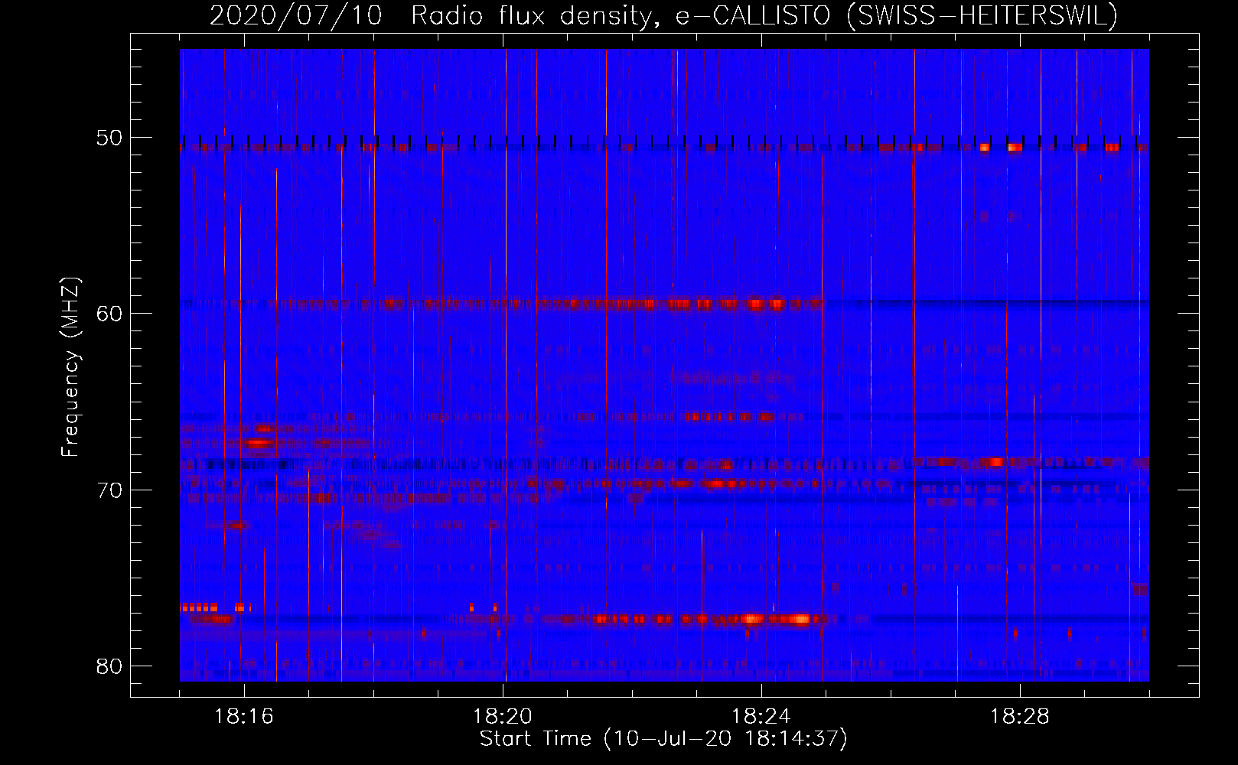This screenshot has height=765, width=1238.
Task: Click the 18:20 time tick label
Action: click(x=503, y=717)
